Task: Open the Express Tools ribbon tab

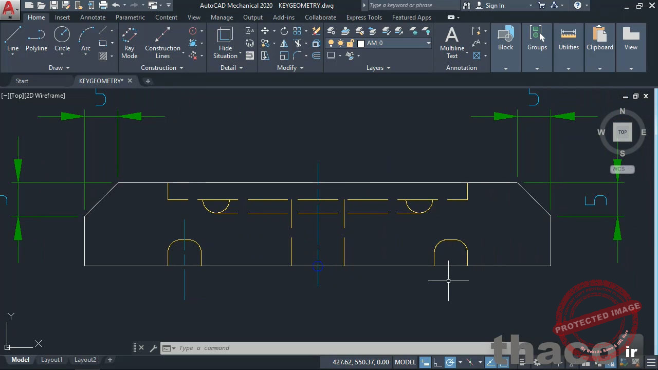Action: point(364,17)
